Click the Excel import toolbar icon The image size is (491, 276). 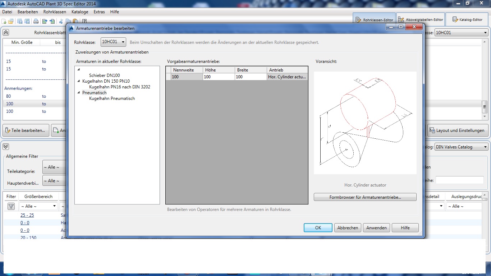click(x=52, y=21)
